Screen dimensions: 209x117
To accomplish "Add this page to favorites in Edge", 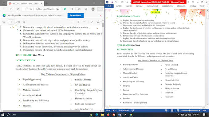I will click(57, 9).
